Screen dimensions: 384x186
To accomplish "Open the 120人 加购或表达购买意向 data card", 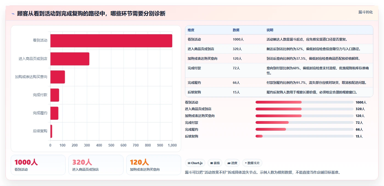I will pyautogui.click(x=154, y=165).
